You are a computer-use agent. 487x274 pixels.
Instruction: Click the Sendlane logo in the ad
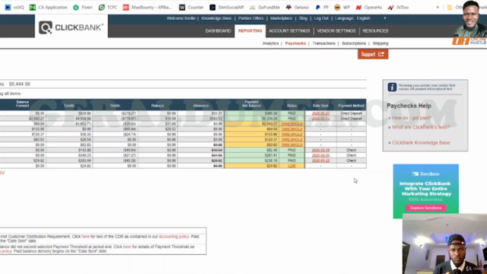[x=425, y=174]
